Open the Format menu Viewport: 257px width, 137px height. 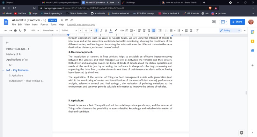(x=44, y=25)
